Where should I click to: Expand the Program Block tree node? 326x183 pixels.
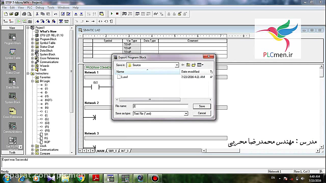coord(32,39)
